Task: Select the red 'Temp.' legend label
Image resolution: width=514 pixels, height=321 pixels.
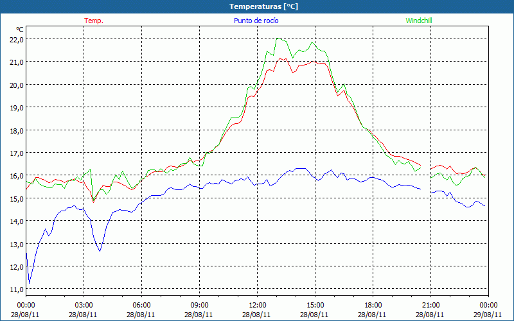Action: point(94,21)
